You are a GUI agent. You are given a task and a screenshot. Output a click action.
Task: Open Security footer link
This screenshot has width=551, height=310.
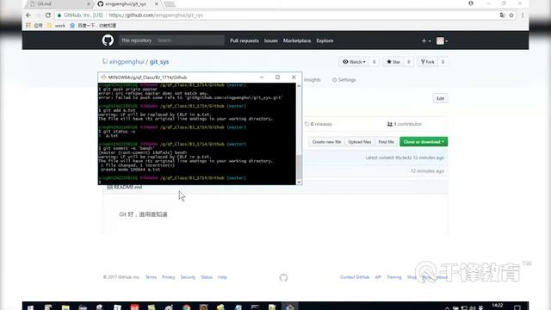click(188, 277)
